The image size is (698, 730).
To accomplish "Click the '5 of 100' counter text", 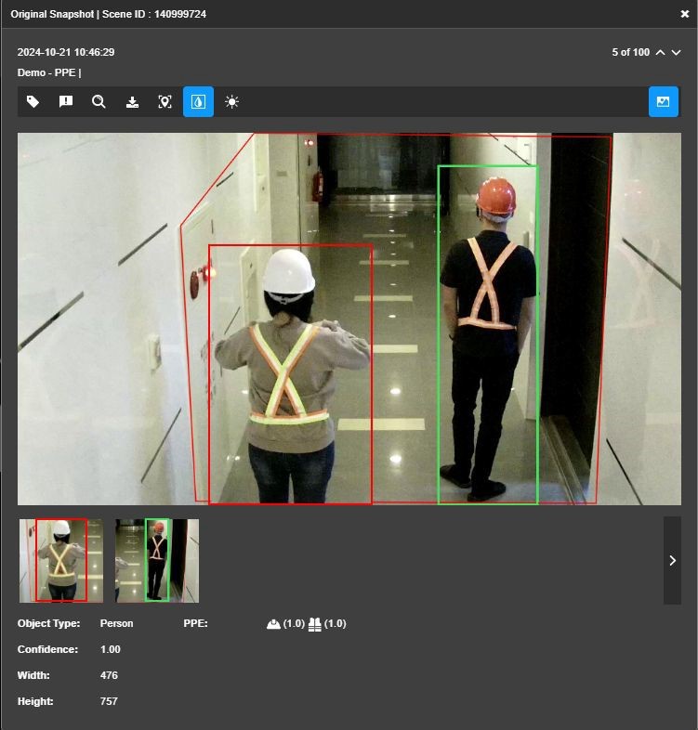I will click(x=630, y=52).
